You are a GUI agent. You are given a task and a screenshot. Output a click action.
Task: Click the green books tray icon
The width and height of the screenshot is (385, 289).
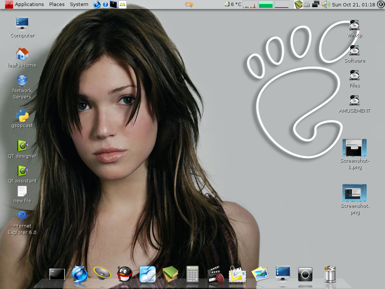(x=298, y=5)
